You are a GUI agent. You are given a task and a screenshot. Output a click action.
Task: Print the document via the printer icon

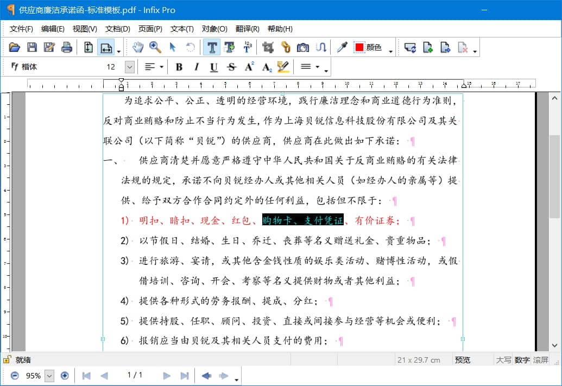tap(66, 47)
